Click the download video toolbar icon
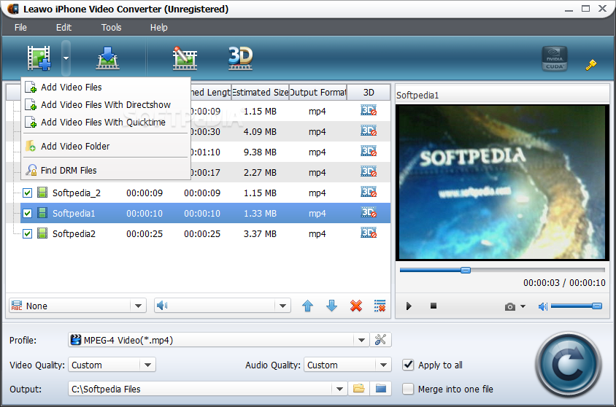Viewport: 616px width, 407px height. tap(107, 58)
